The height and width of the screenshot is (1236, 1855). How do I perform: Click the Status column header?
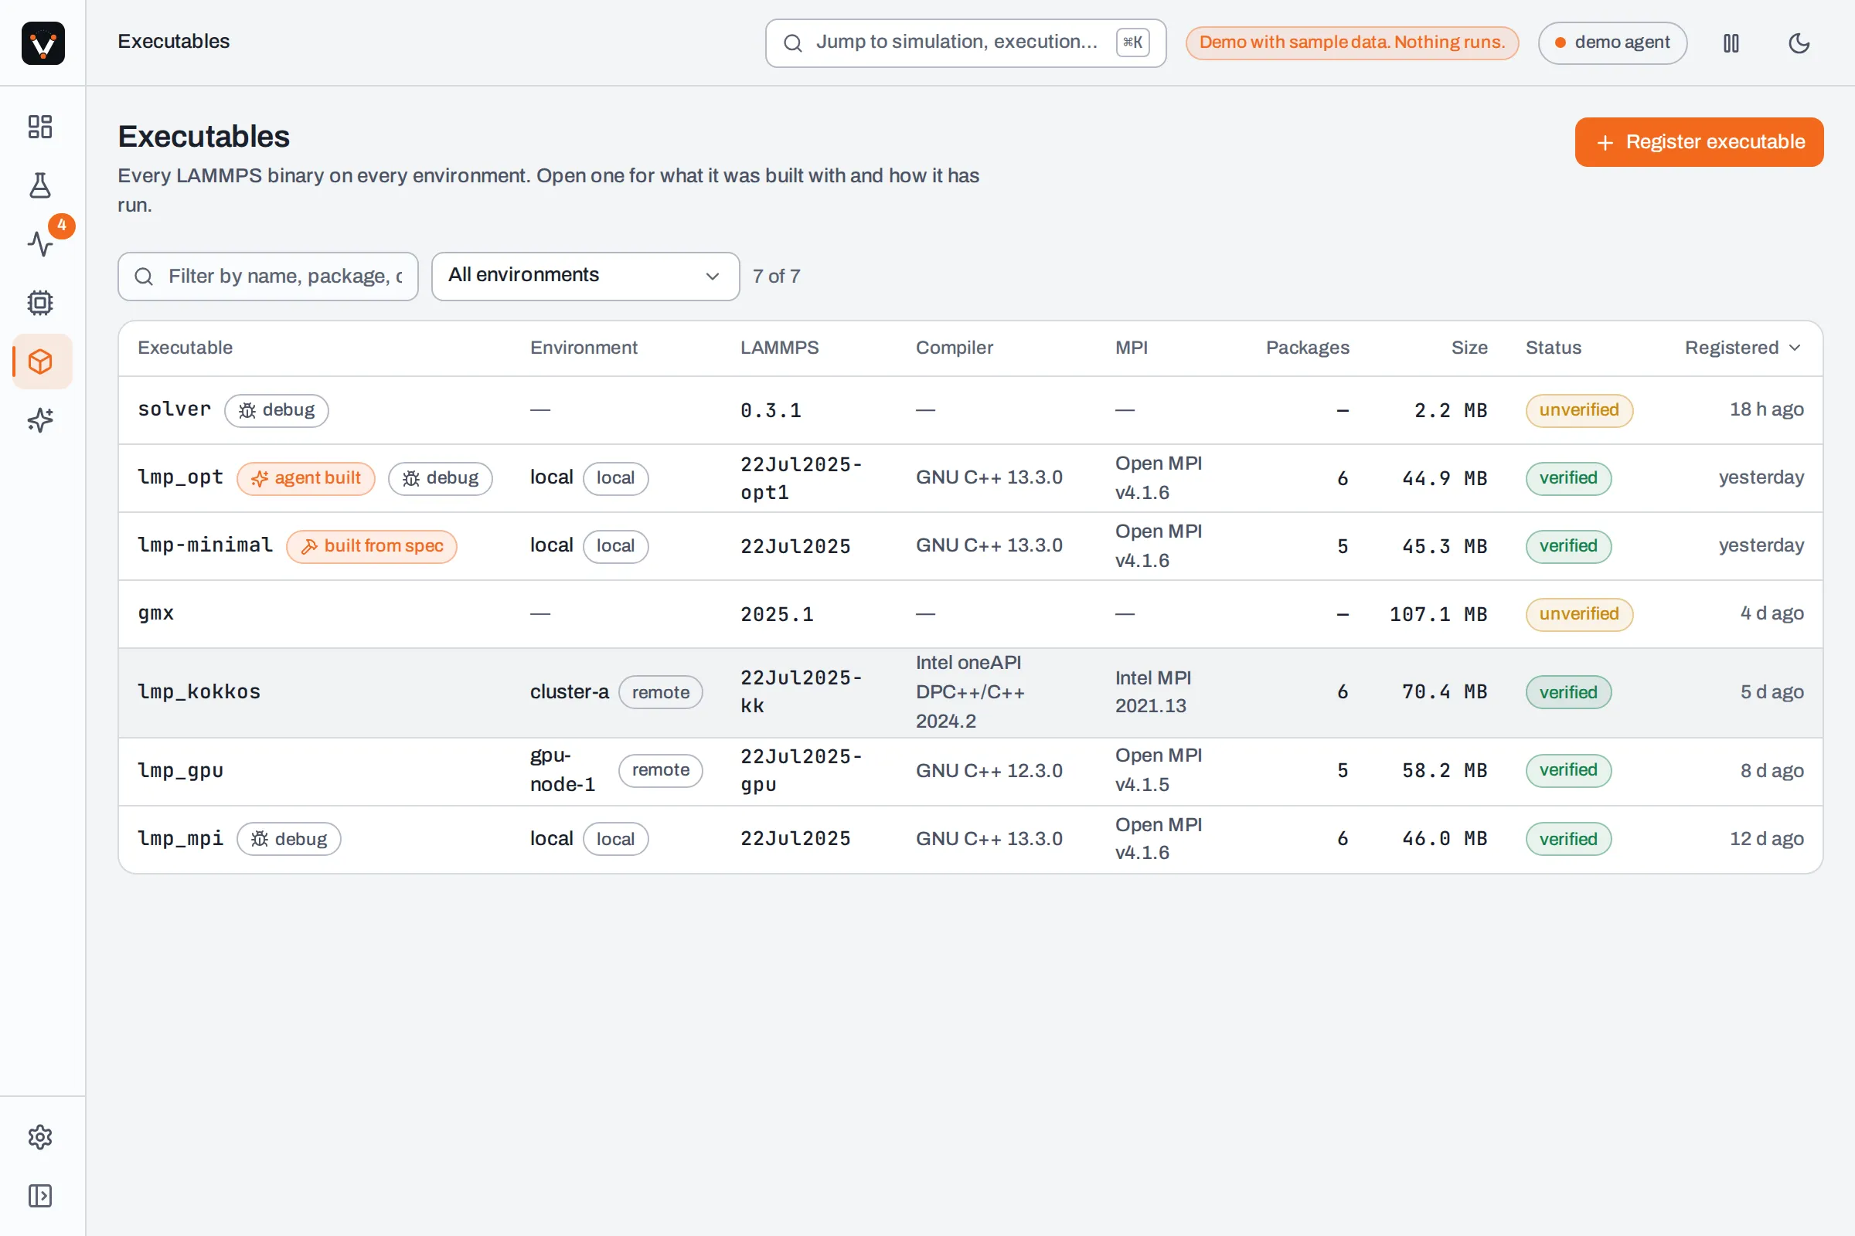pyautogui.click(x=1554, y=348)
